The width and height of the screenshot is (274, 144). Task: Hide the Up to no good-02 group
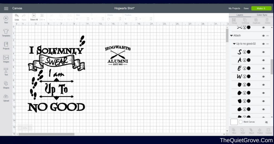point(263,44)
